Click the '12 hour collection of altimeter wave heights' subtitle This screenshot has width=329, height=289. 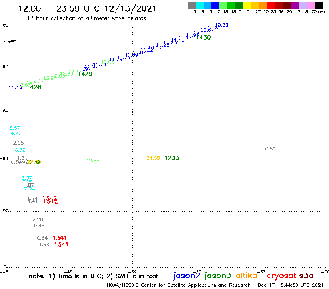(86, 18)
